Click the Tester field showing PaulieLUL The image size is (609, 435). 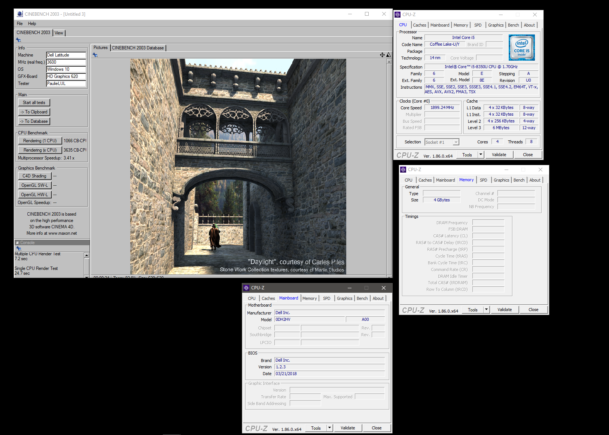[x=66, y=83]
